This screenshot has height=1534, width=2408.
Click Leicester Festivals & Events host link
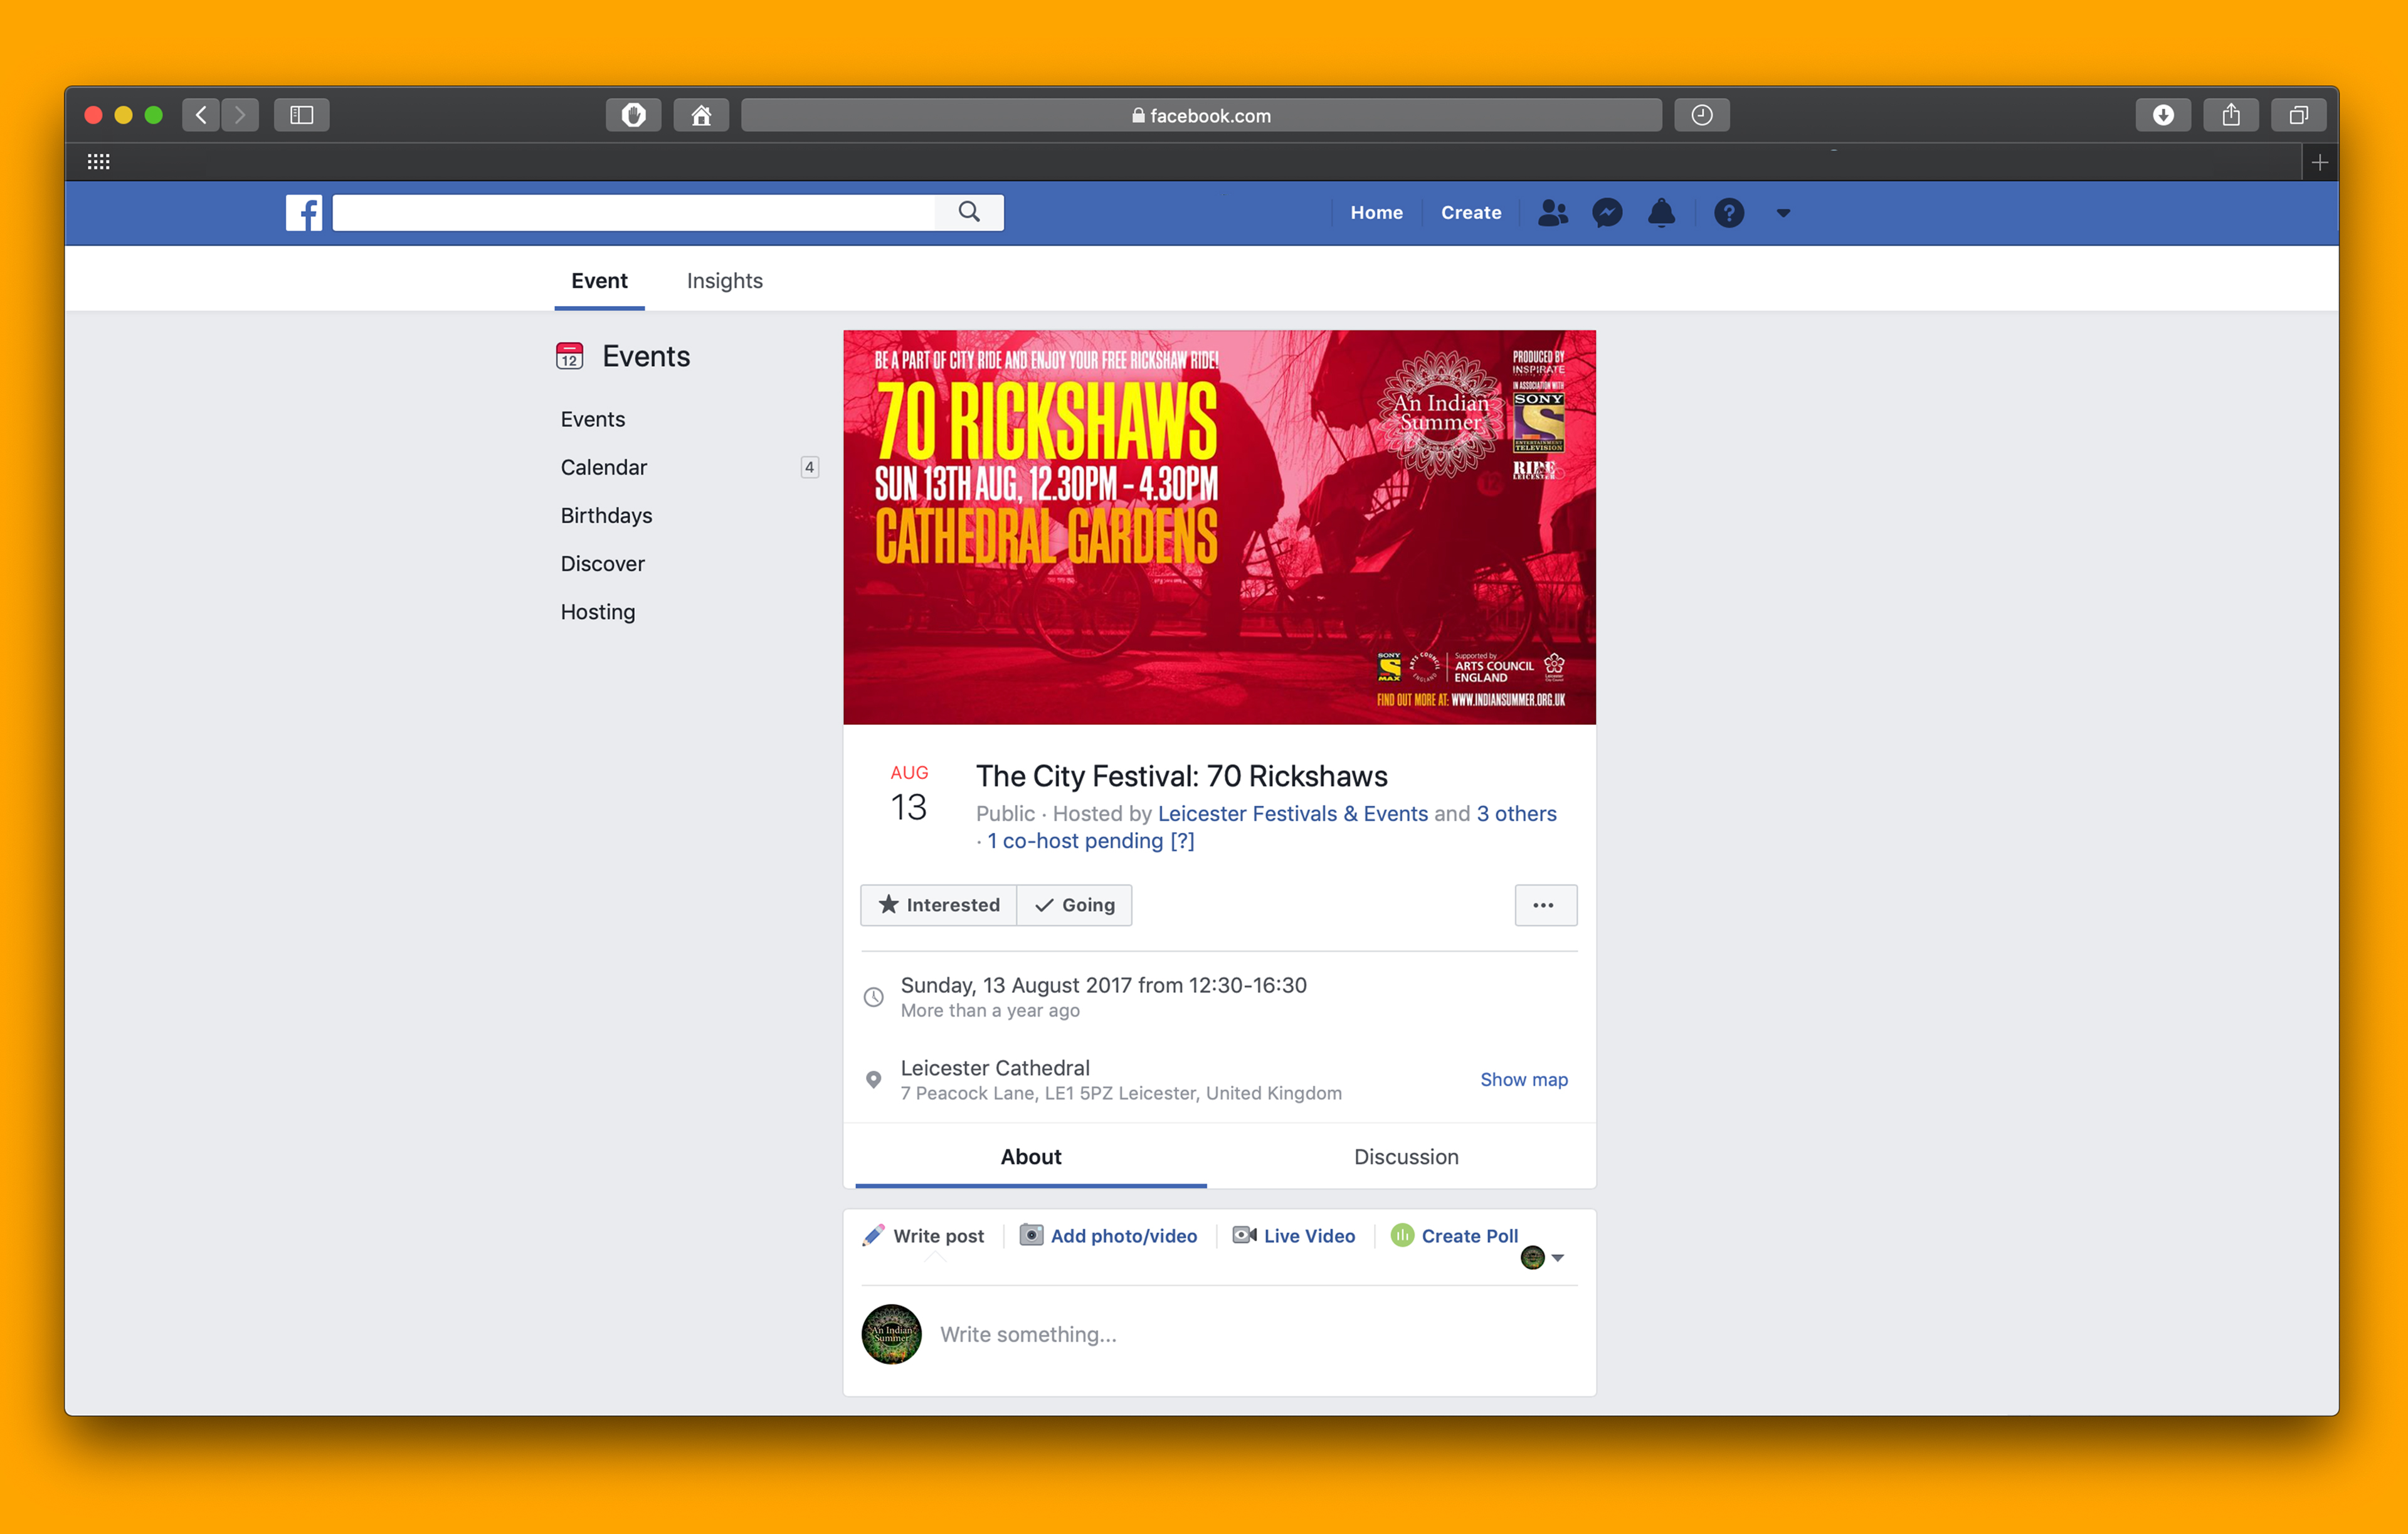coord(1292,813)
